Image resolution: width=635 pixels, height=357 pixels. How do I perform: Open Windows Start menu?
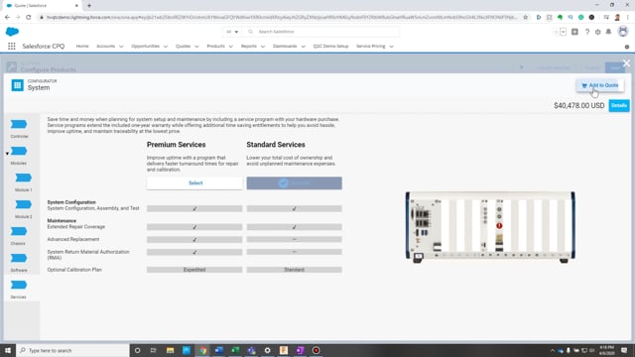coord(8,350)
